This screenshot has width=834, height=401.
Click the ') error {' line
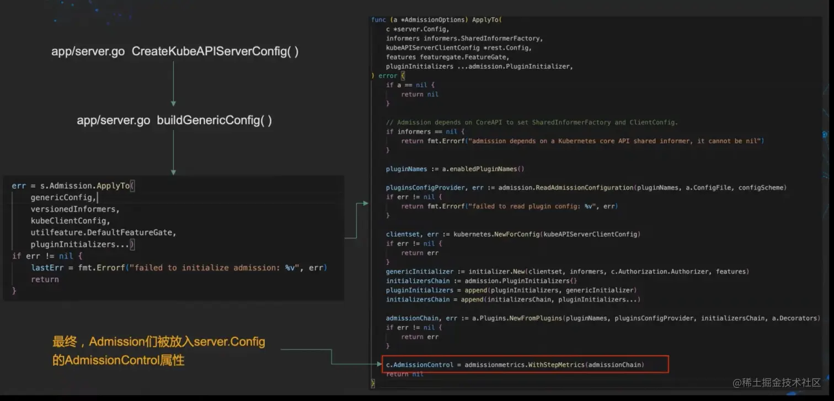[388, 75]
